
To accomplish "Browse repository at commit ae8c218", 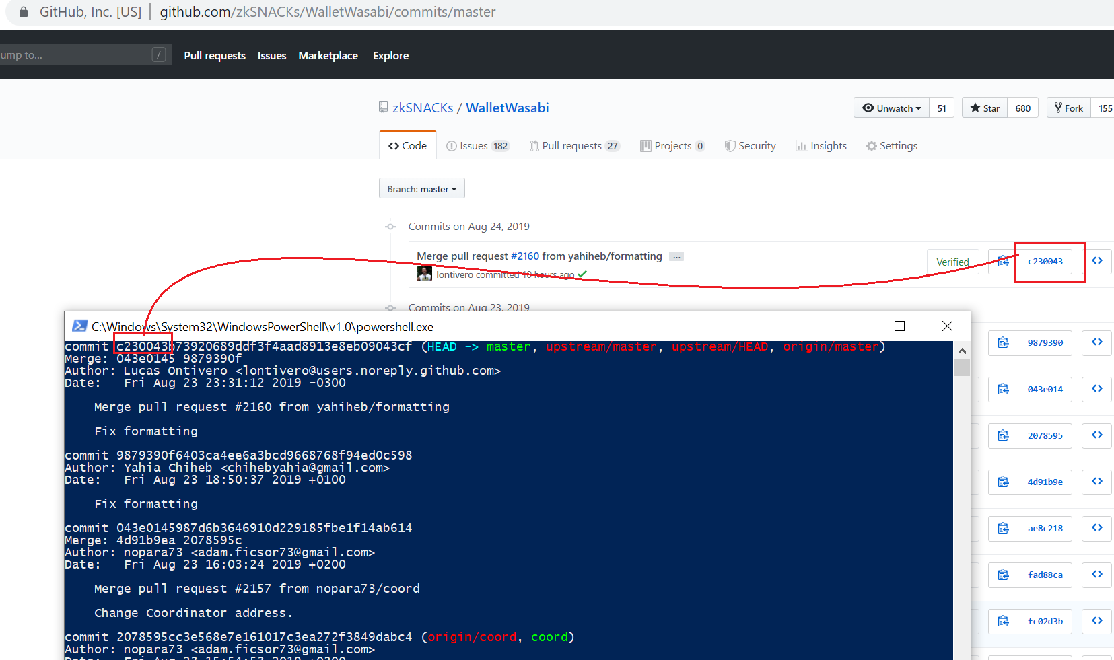I will (x=1097, y=528).
